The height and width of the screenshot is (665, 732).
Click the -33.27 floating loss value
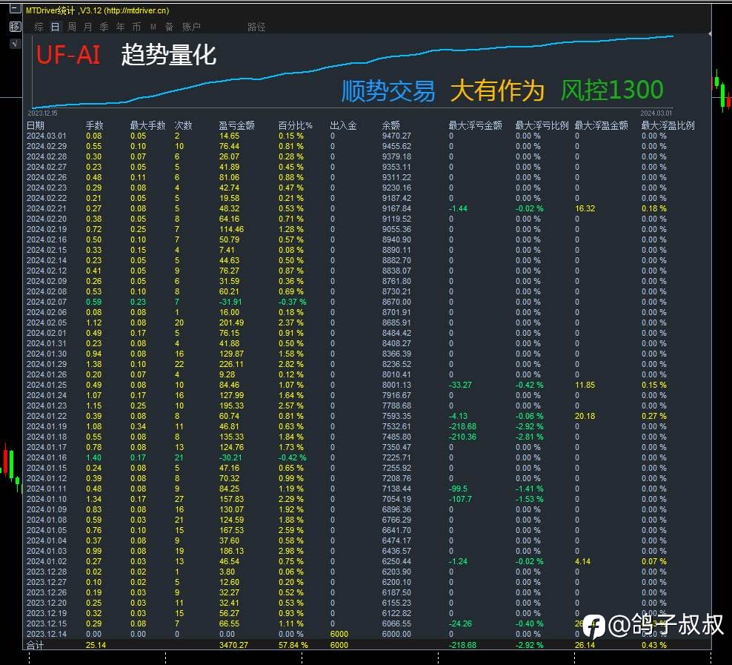tap(460, 385)
